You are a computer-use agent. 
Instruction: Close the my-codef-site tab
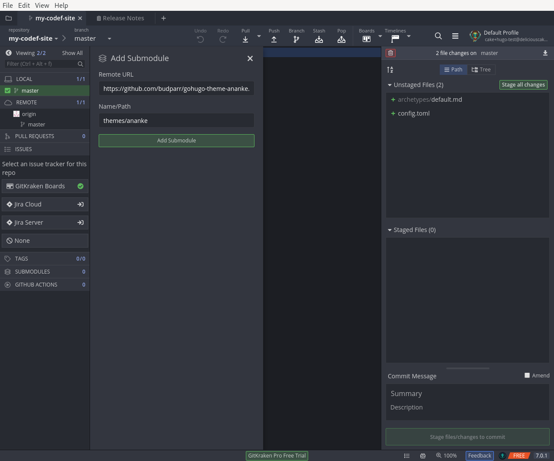click(x=80, y=18)
